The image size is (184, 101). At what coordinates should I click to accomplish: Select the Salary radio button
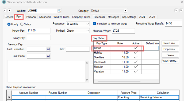click(x=22, y=24)
